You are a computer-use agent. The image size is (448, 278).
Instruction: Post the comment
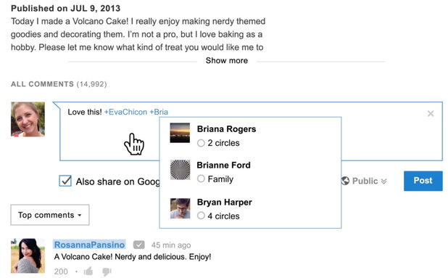point(423,181)
